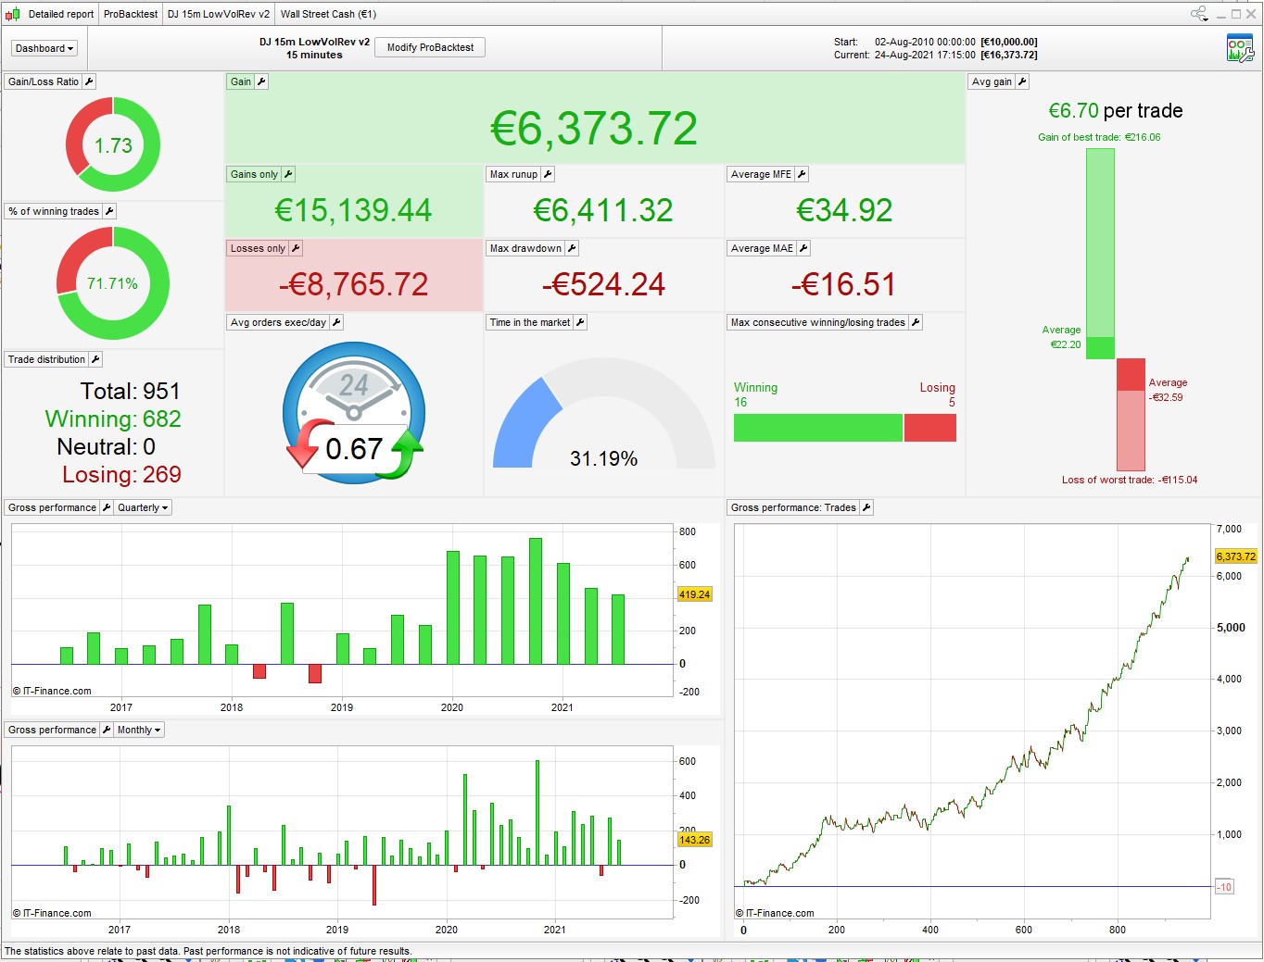Click the candlestick app icon in title bar
The width and height of the screenshot is (1264, 962).
pyautogui.click(x=13, y=14)
